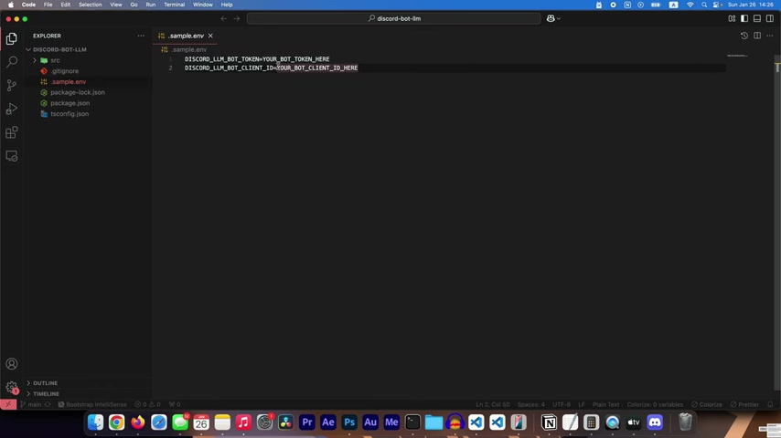Image resolution: width=781 pixels, height=438 pixels.
Task: Open the Help menu
Action: click(227, 5)
